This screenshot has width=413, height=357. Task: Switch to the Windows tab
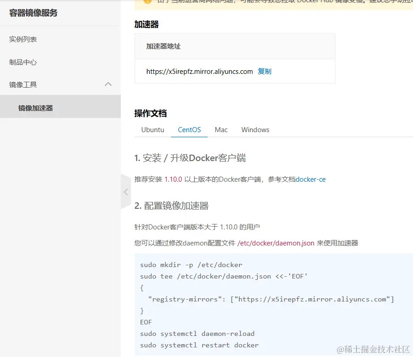click(255, 130)
